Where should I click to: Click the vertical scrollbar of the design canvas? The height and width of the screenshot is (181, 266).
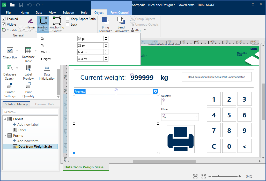(x=263, y=102)
